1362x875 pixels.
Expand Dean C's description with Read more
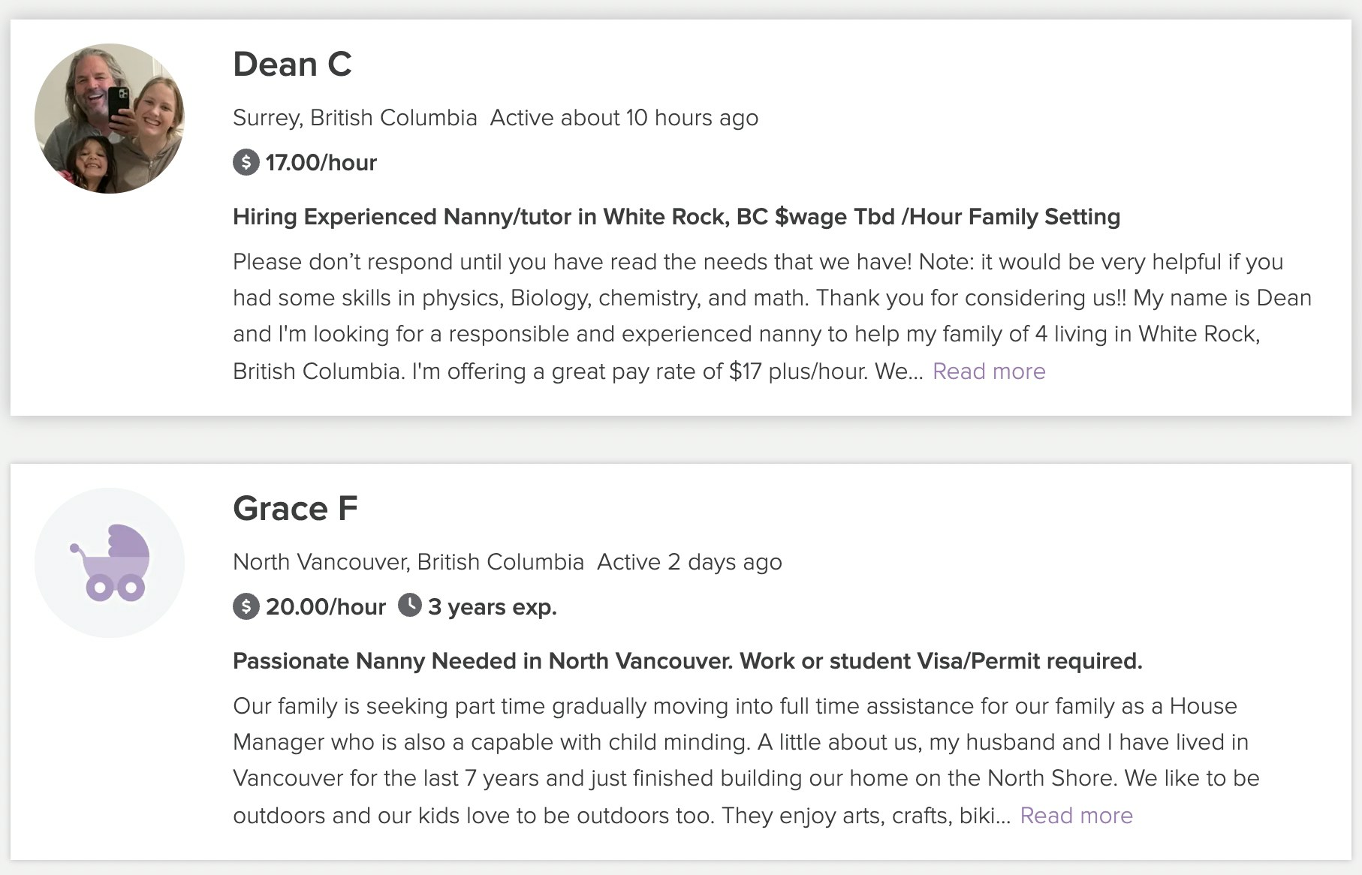pos(989,371)
